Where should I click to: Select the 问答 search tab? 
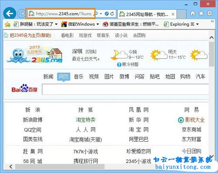[x=140, y=77]
